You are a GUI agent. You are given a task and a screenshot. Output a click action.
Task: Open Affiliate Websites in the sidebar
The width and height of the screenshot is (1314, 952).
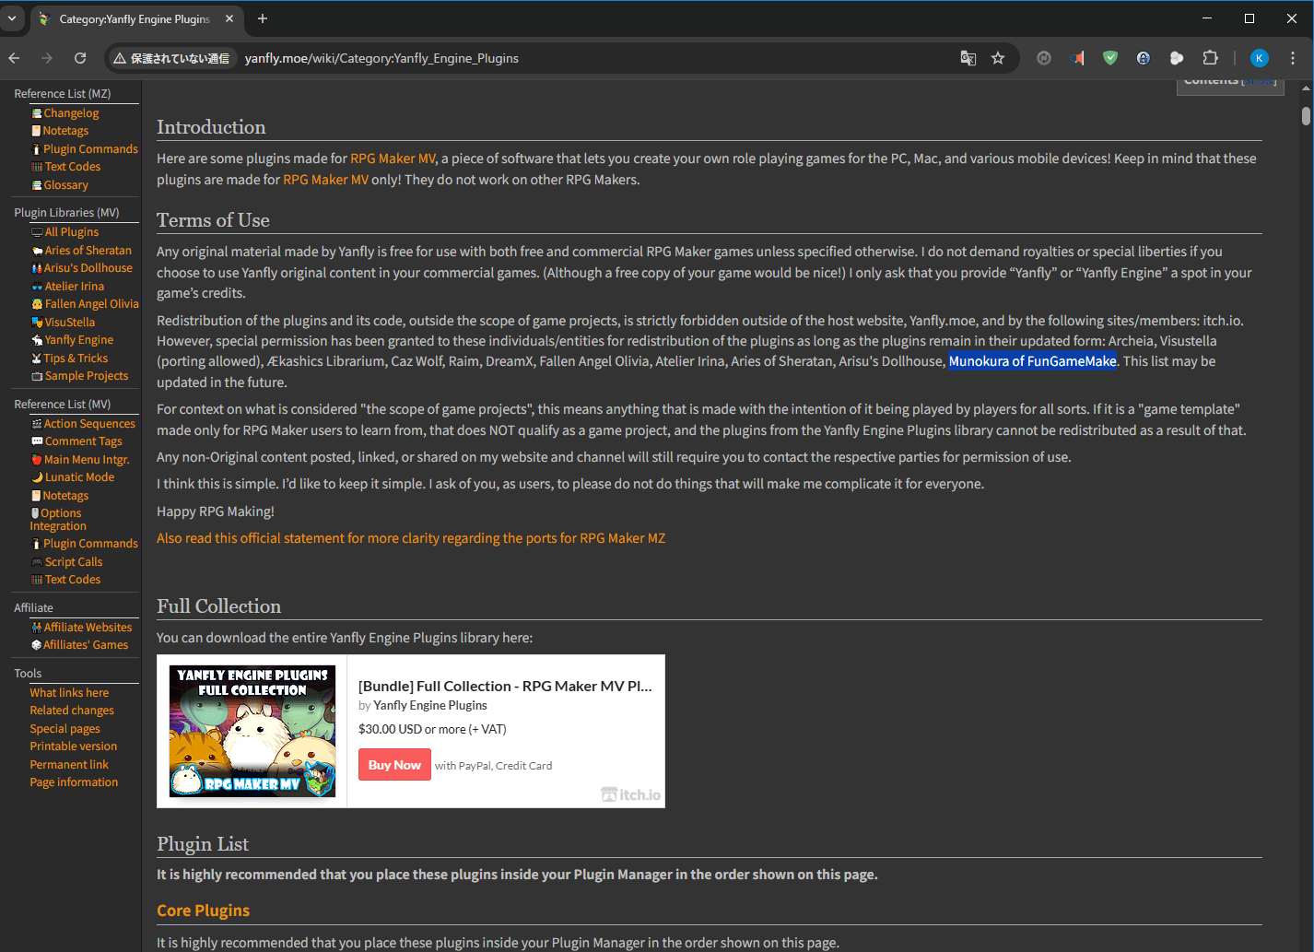pyautogui.click(x=88, y=628)
